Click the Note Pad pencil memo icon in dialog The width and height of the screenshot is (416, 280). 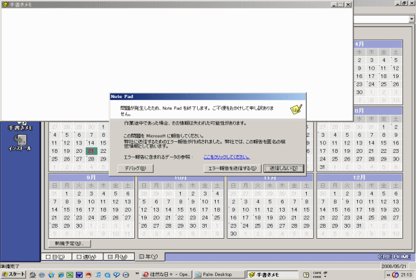point(296,109)
